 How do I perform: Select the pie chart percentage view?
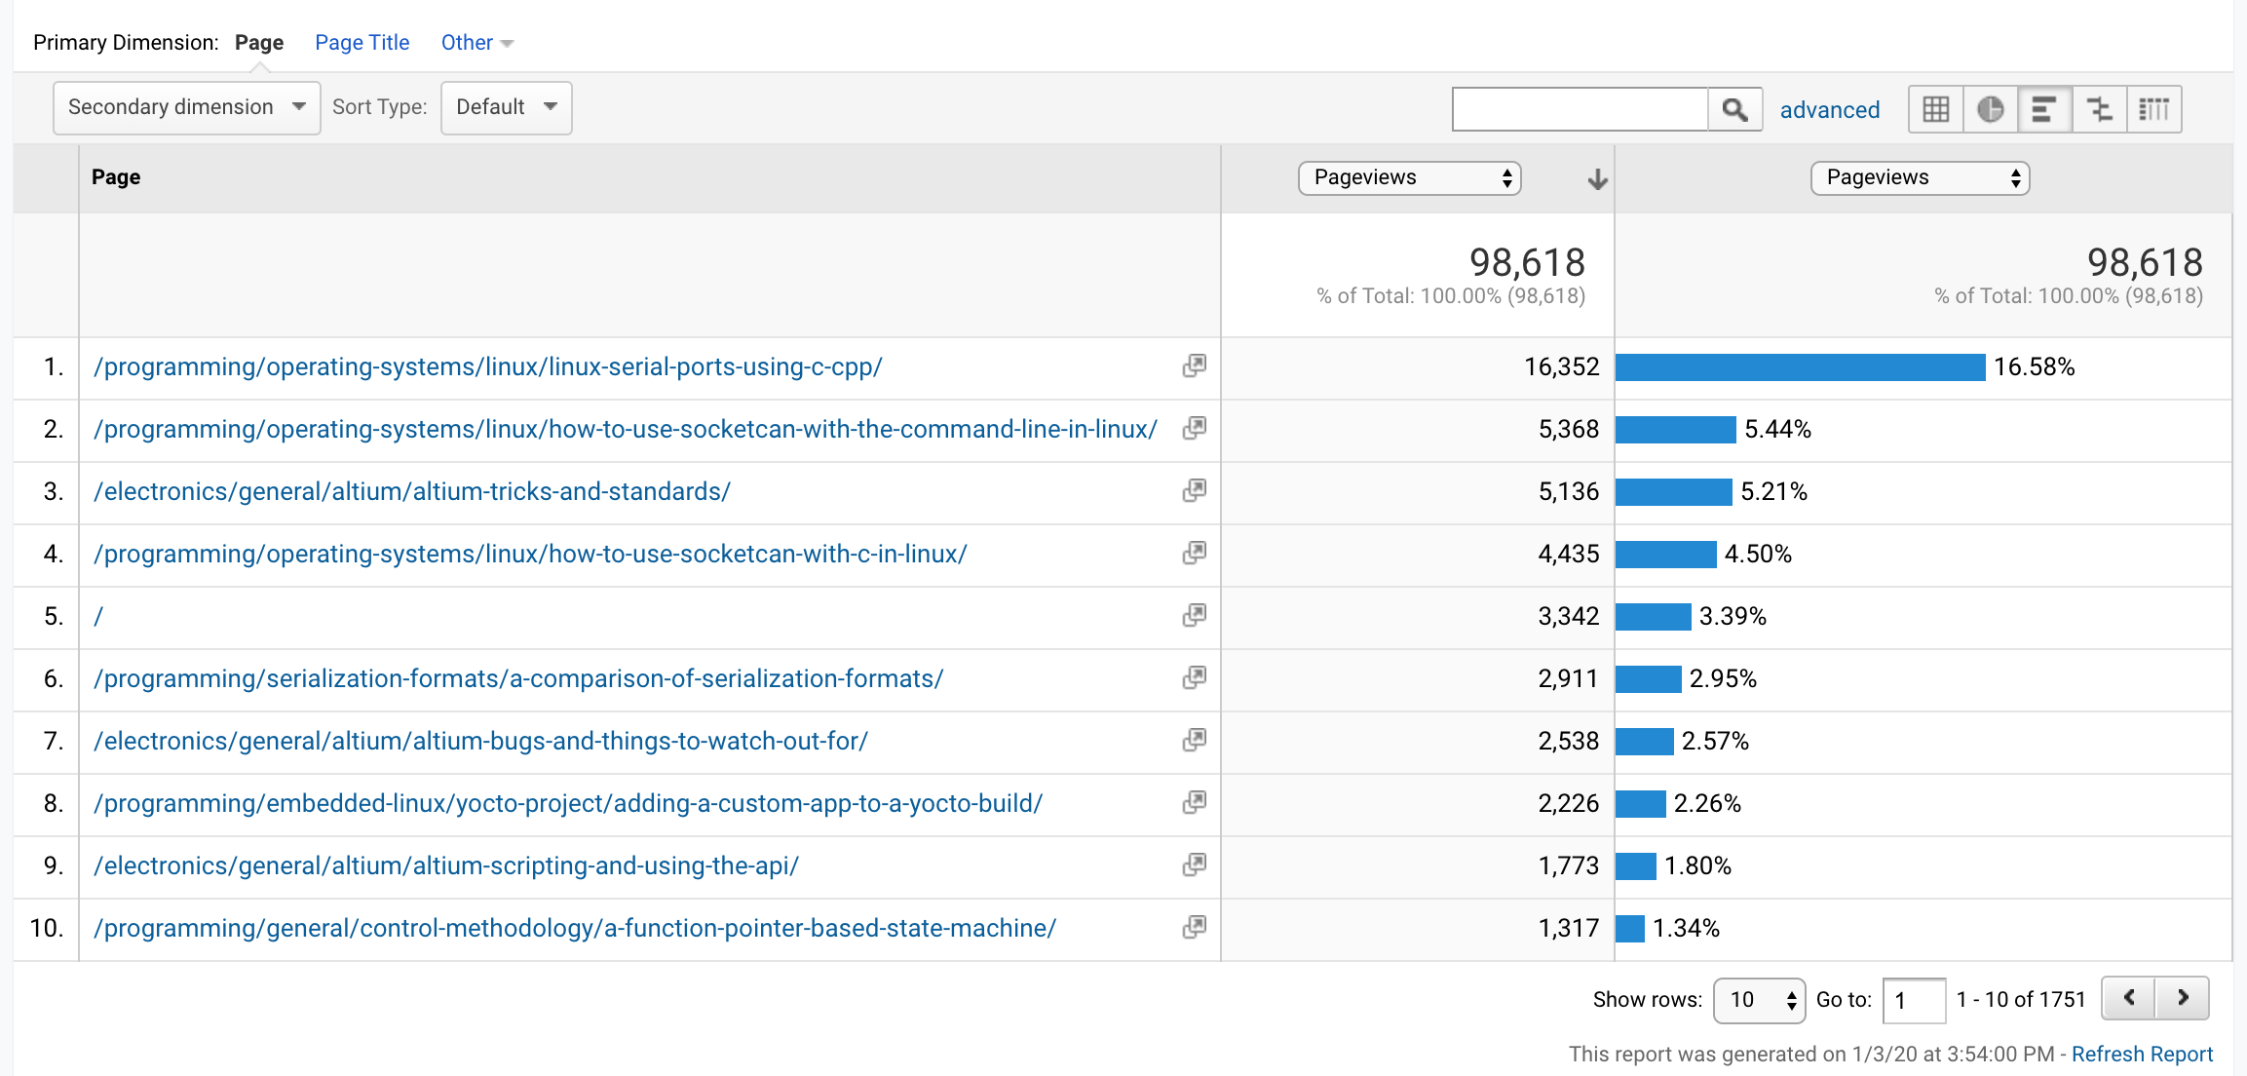[1990, 109]
